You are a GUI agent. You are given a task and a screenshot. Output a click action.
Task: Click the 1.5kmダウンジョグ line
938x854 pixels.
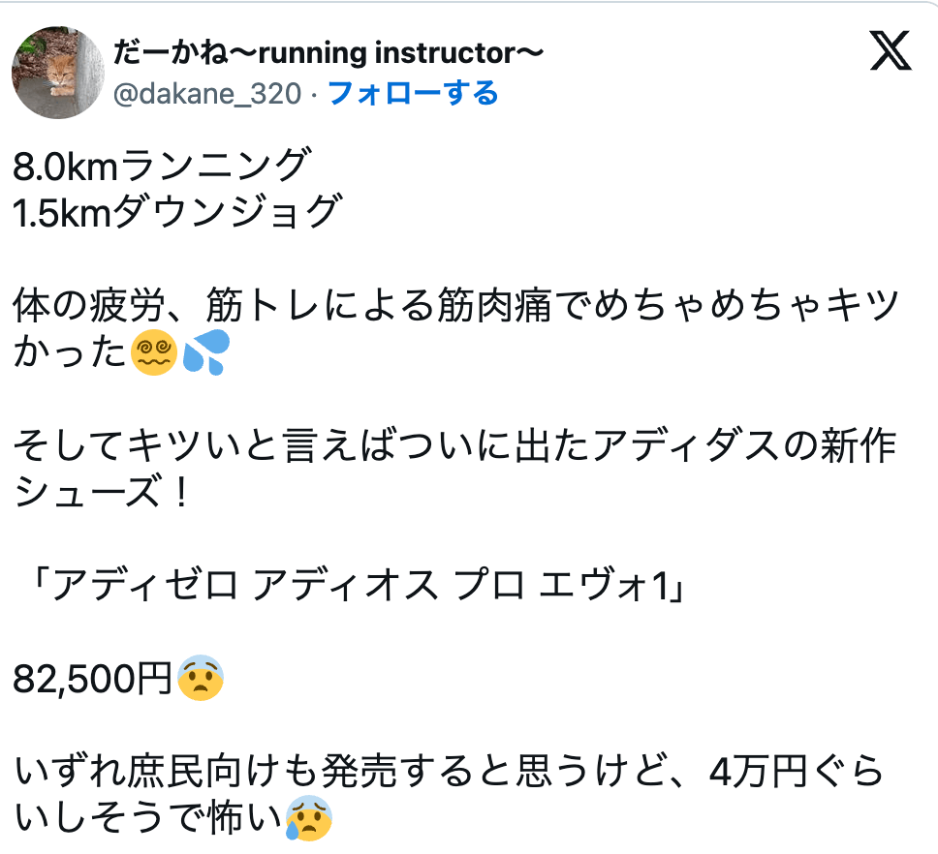tap(178, 213)
